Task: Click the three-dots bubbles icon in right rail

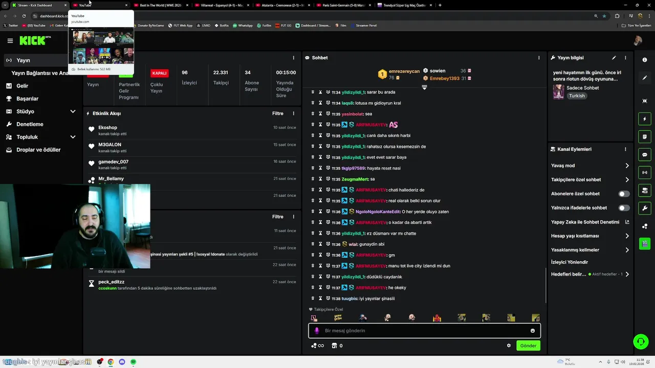Action: pos(645,226)
